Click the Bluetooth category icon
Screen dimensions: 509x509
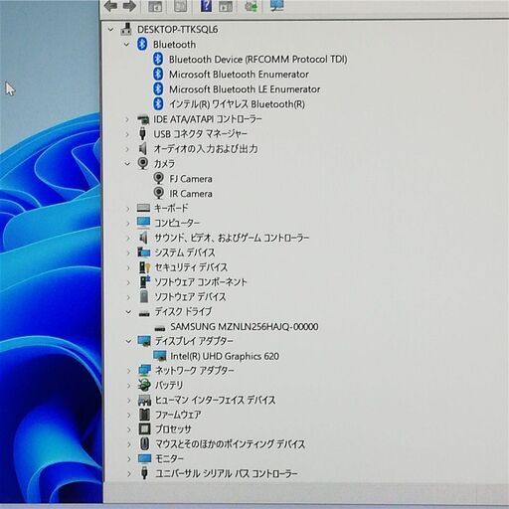[x=142, y=44]
